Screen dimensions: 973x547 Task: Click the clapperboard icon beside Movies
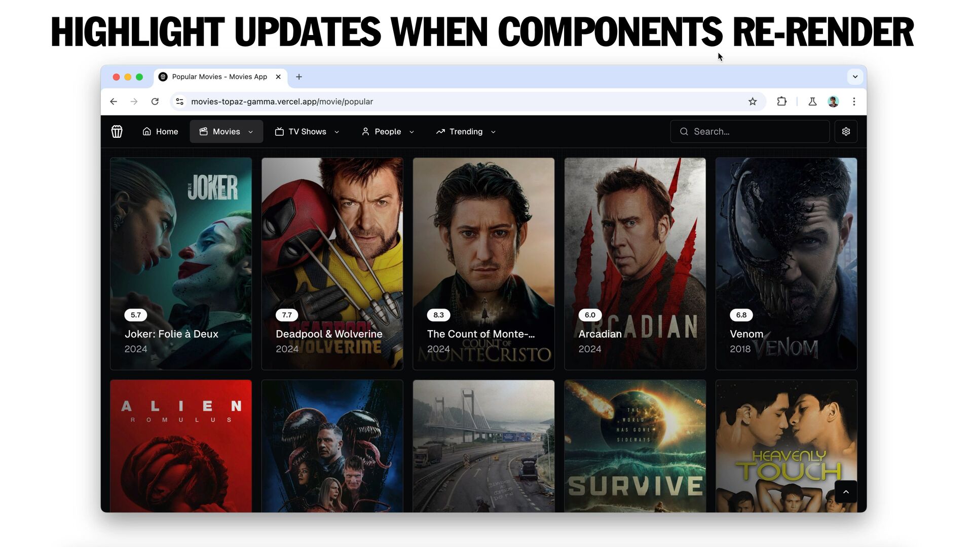tap(203, 132)
